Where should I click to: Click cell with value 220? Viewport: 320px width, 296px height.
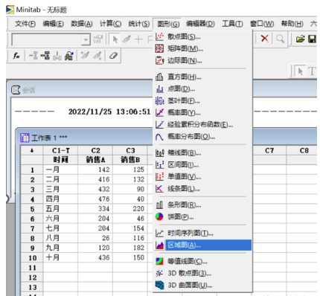[x=130, y=209]
